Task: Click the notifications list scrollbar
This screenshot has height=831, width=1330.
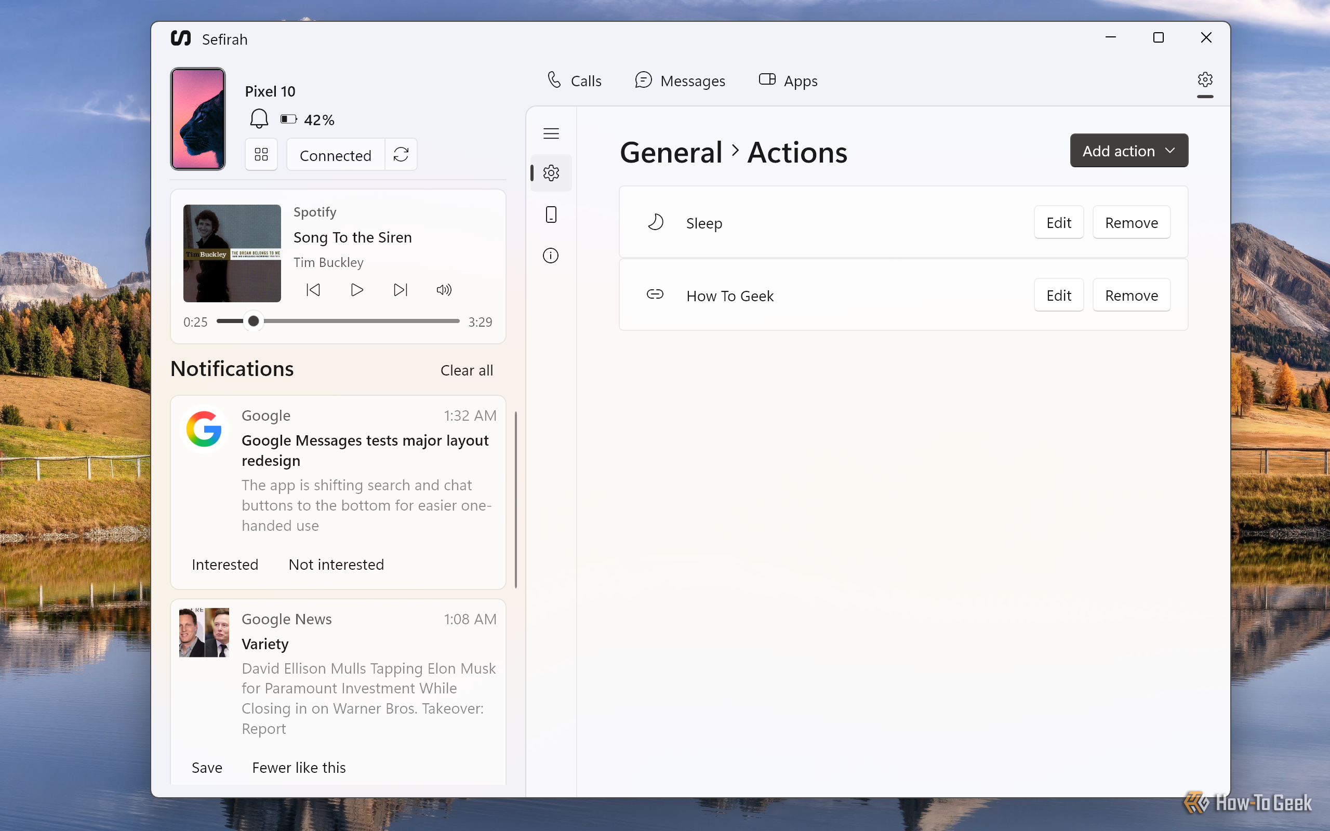Action: [515, 500]
